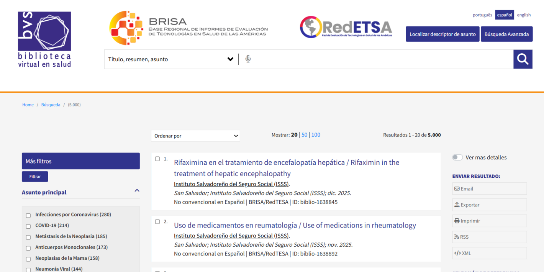
Task: Switch language to english
Action: [524, 15]
